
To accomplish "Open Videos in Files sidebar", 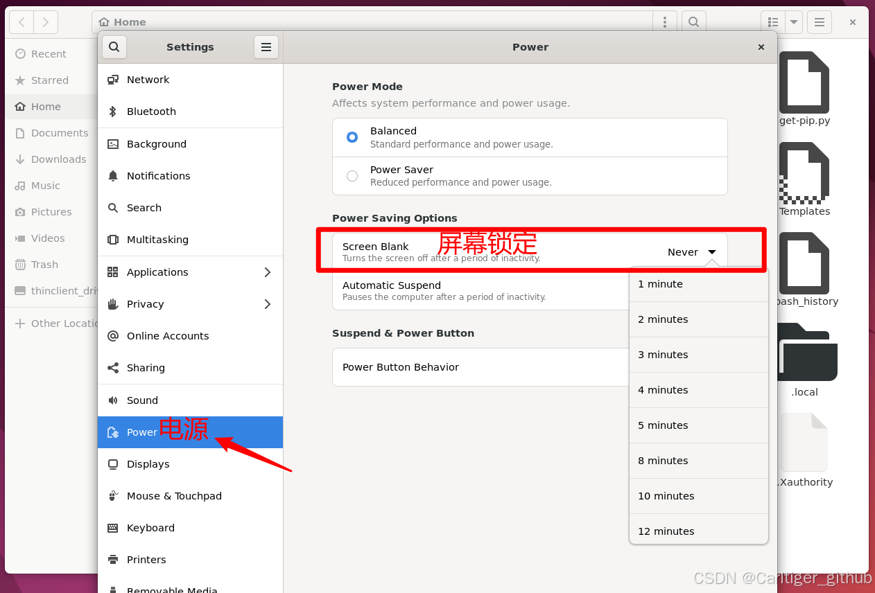I will (51, 238).
